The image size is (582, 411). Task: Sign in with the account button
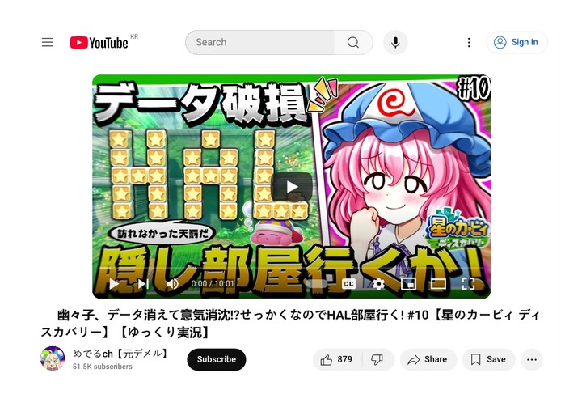[517, 42]
